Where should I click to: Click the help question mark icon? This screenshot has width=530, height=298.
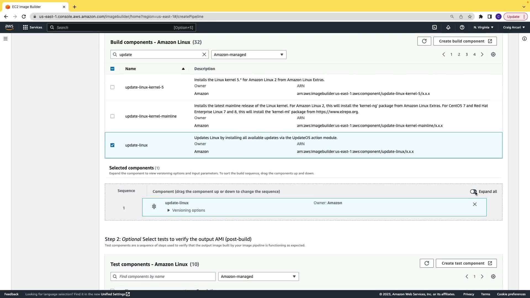coord(462,27)
